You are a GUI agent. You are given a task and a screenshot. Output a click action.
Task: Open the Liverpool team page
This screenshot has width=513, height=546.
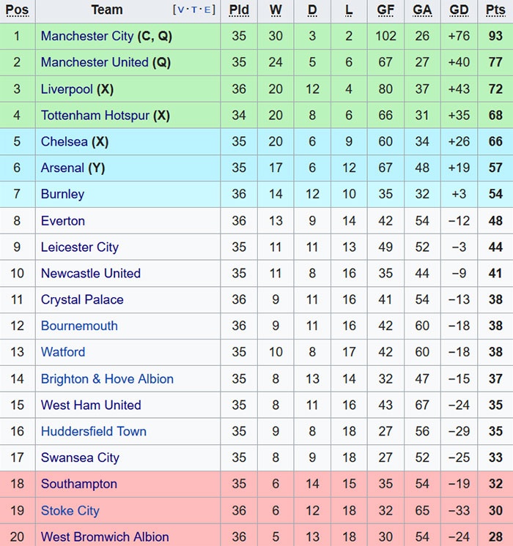point(67,89)
